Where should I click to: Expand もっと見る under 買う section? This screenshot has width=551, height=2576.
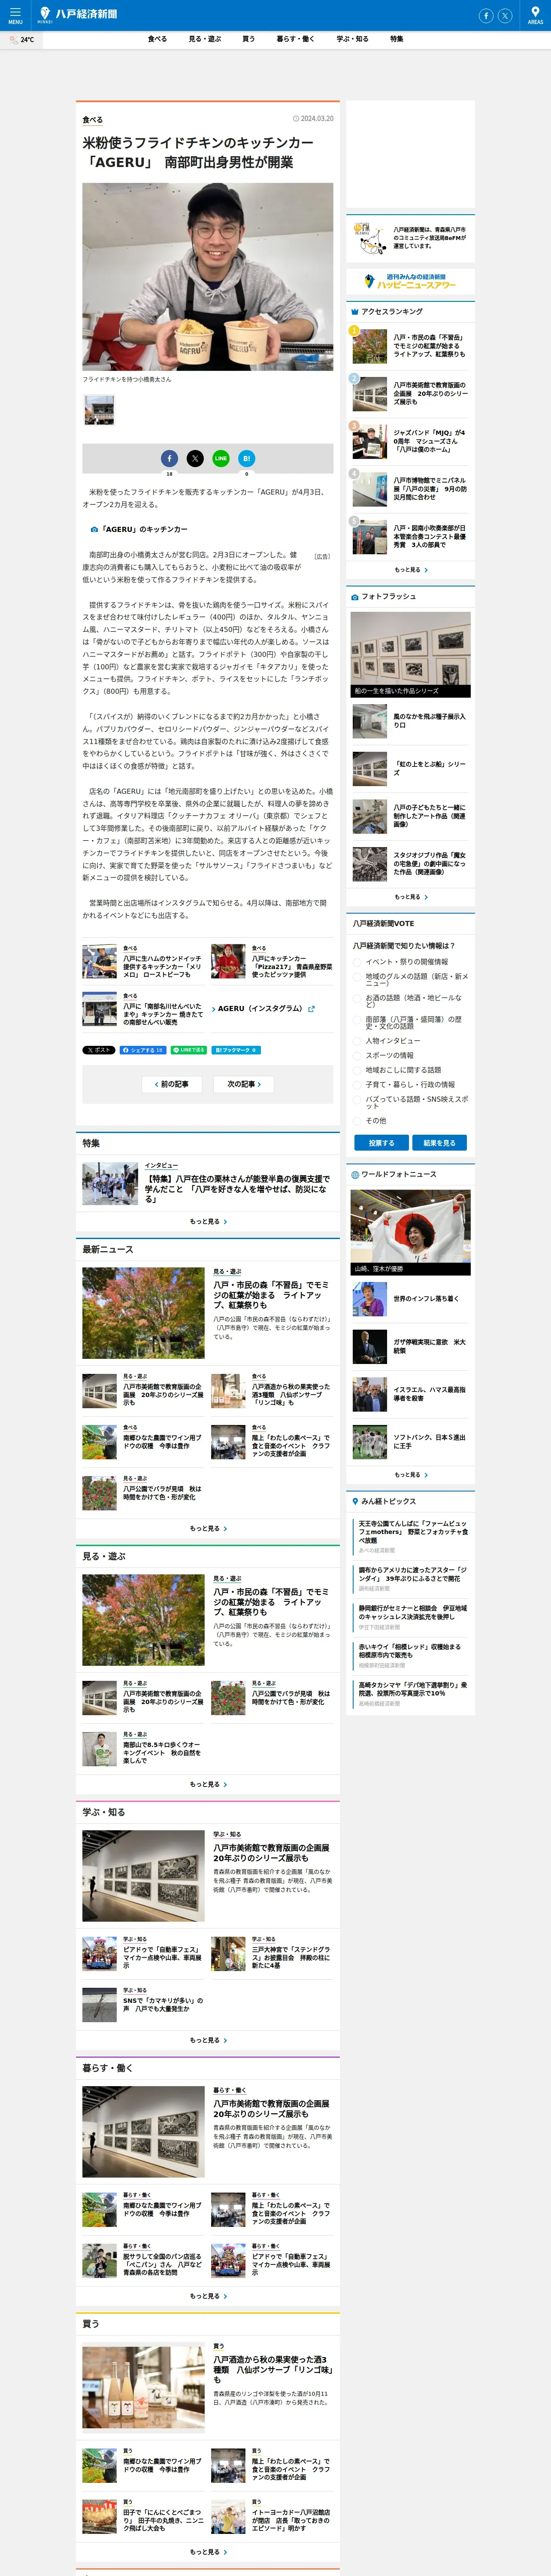click(208, 2552)
